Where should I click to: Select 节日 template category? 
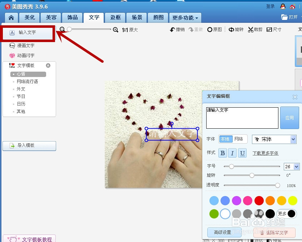(21, 97)
